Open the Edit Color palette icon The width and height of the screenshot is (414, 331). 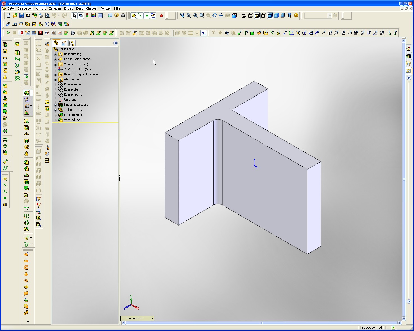[x=94, y=15]
